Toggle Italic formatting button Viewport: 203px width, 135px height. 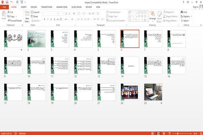[x=48, y=19]
